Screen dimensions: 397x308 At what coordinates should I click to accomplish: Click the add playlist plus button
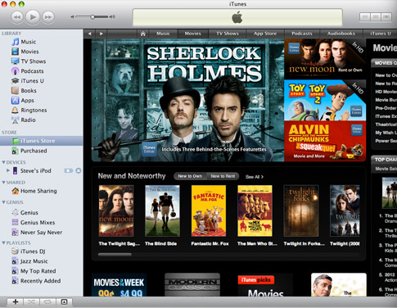16,301
